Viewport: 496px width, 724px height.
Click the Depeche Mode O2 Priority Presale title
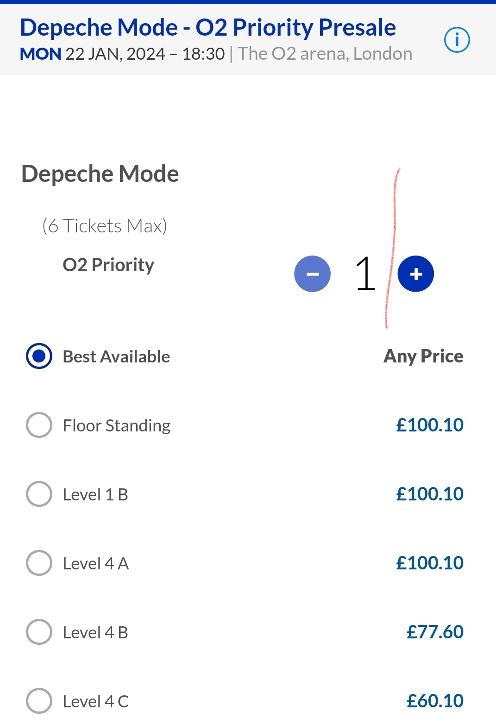coord(208,28)
